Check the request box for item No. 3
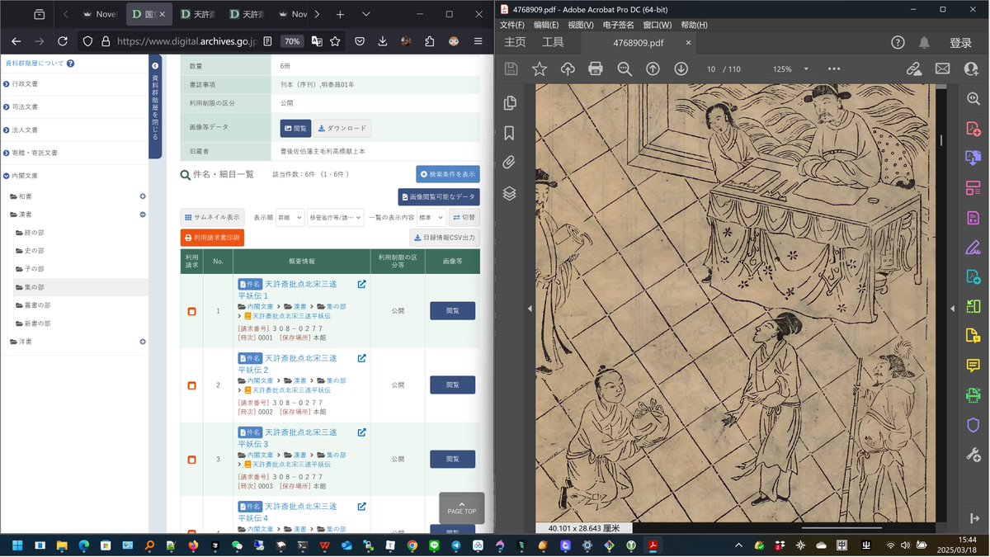Viewport: 990px width, 557px height. [x=191, y=460]
